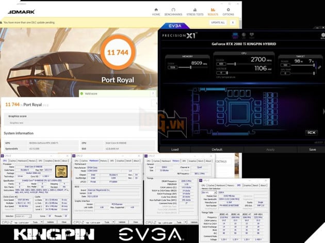Open Caches tab in first CPU-Z window
The width and height of the screenshot is (325, 243).
13,160
